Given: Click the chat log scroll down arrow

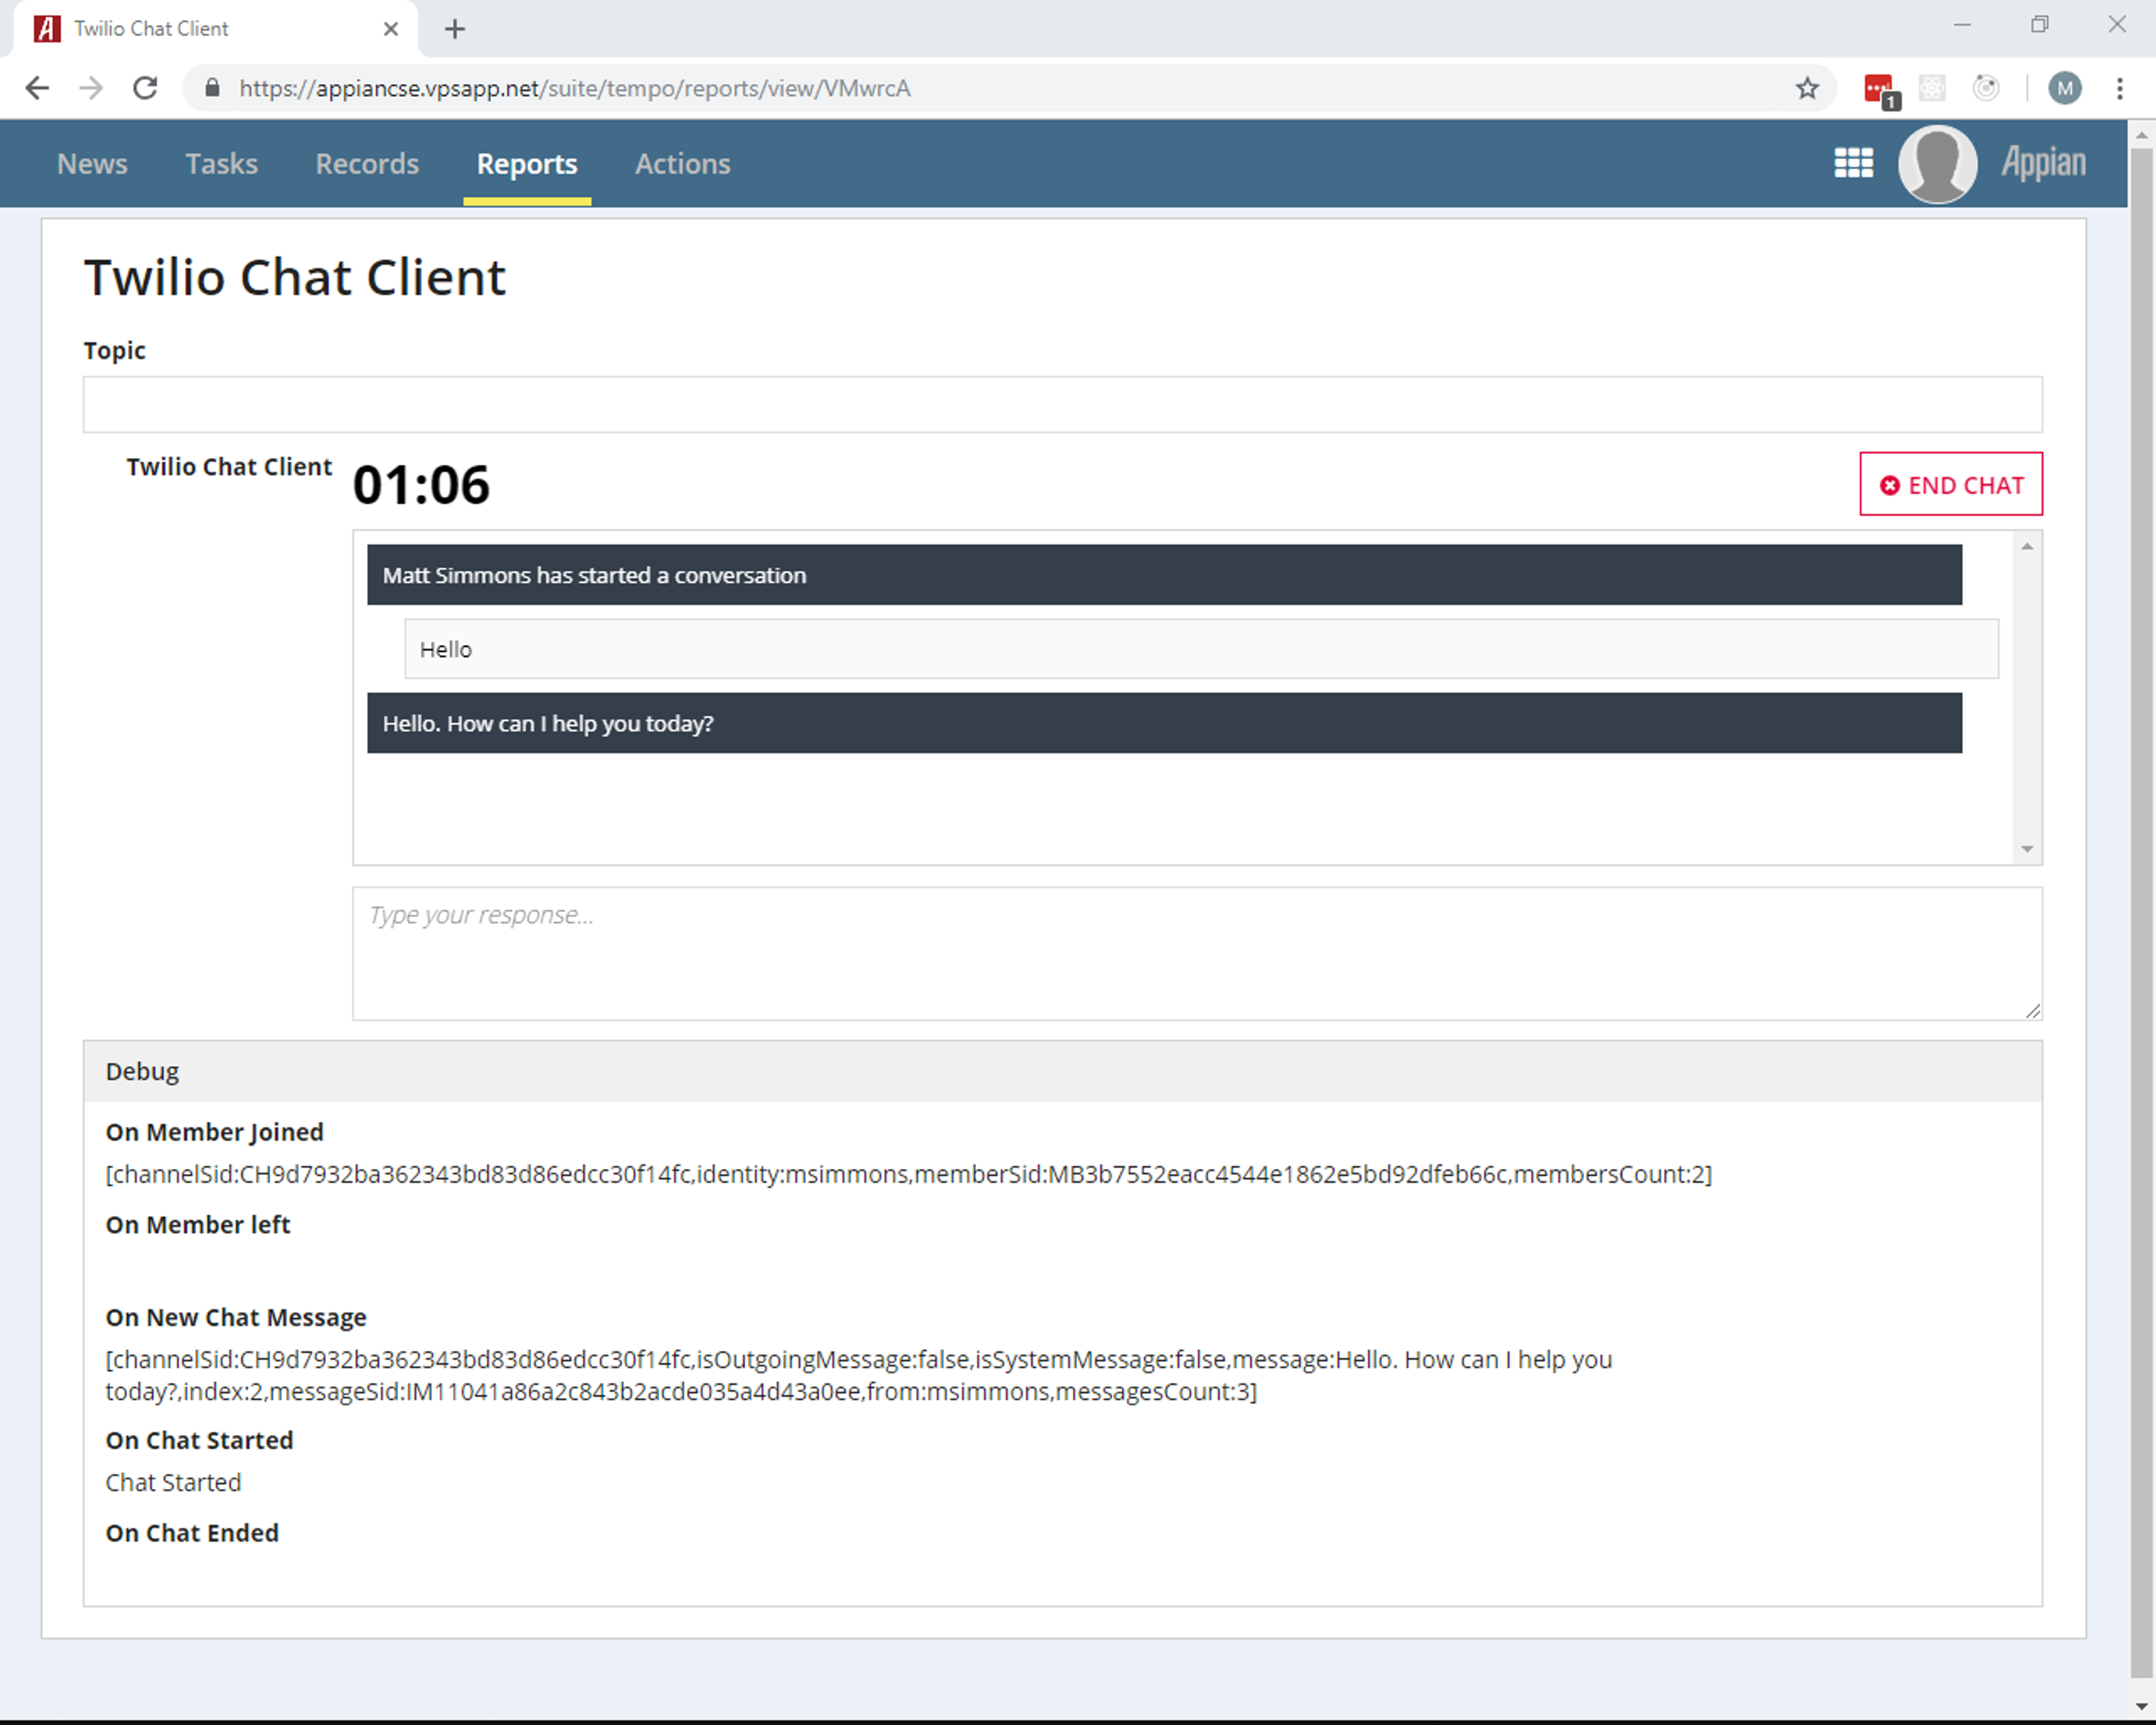Looking at the screenshot, I should tap(2027, 849).
